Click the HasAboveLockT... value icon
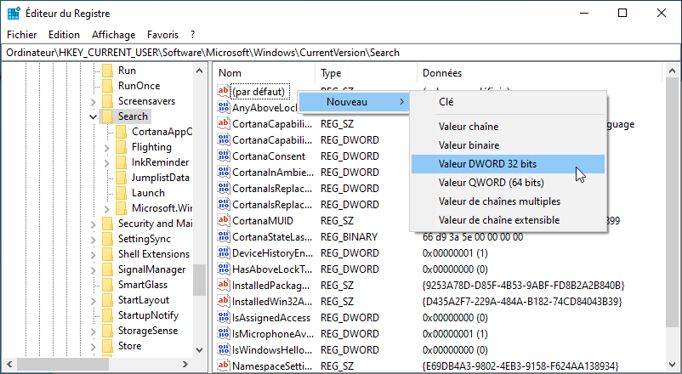 (223, 269)
